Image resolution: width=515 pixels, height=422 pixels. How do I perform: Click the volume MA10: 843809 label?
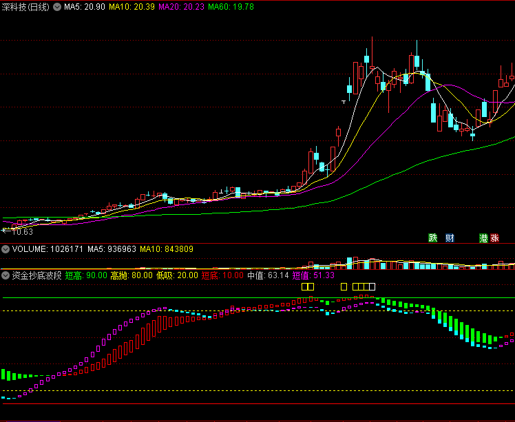167,249
